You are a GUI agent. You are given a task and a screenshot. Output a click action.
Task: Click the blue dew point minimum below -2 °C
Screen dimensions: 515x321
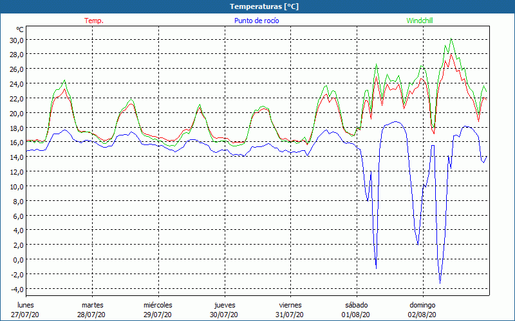click(440, 282)
